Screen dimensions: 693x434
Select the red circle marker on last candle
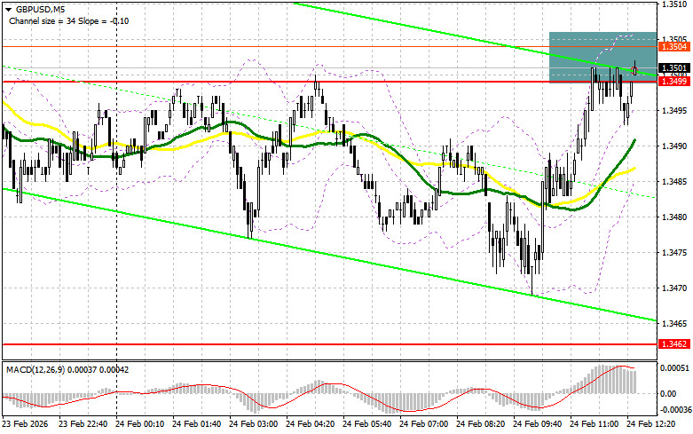[635, 70]
